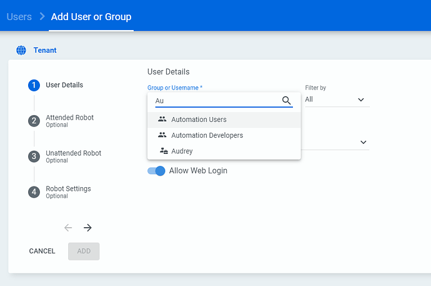Click the Automation Users group icon
The width and height of the screenshot is (431, 286).
(162, 120)
